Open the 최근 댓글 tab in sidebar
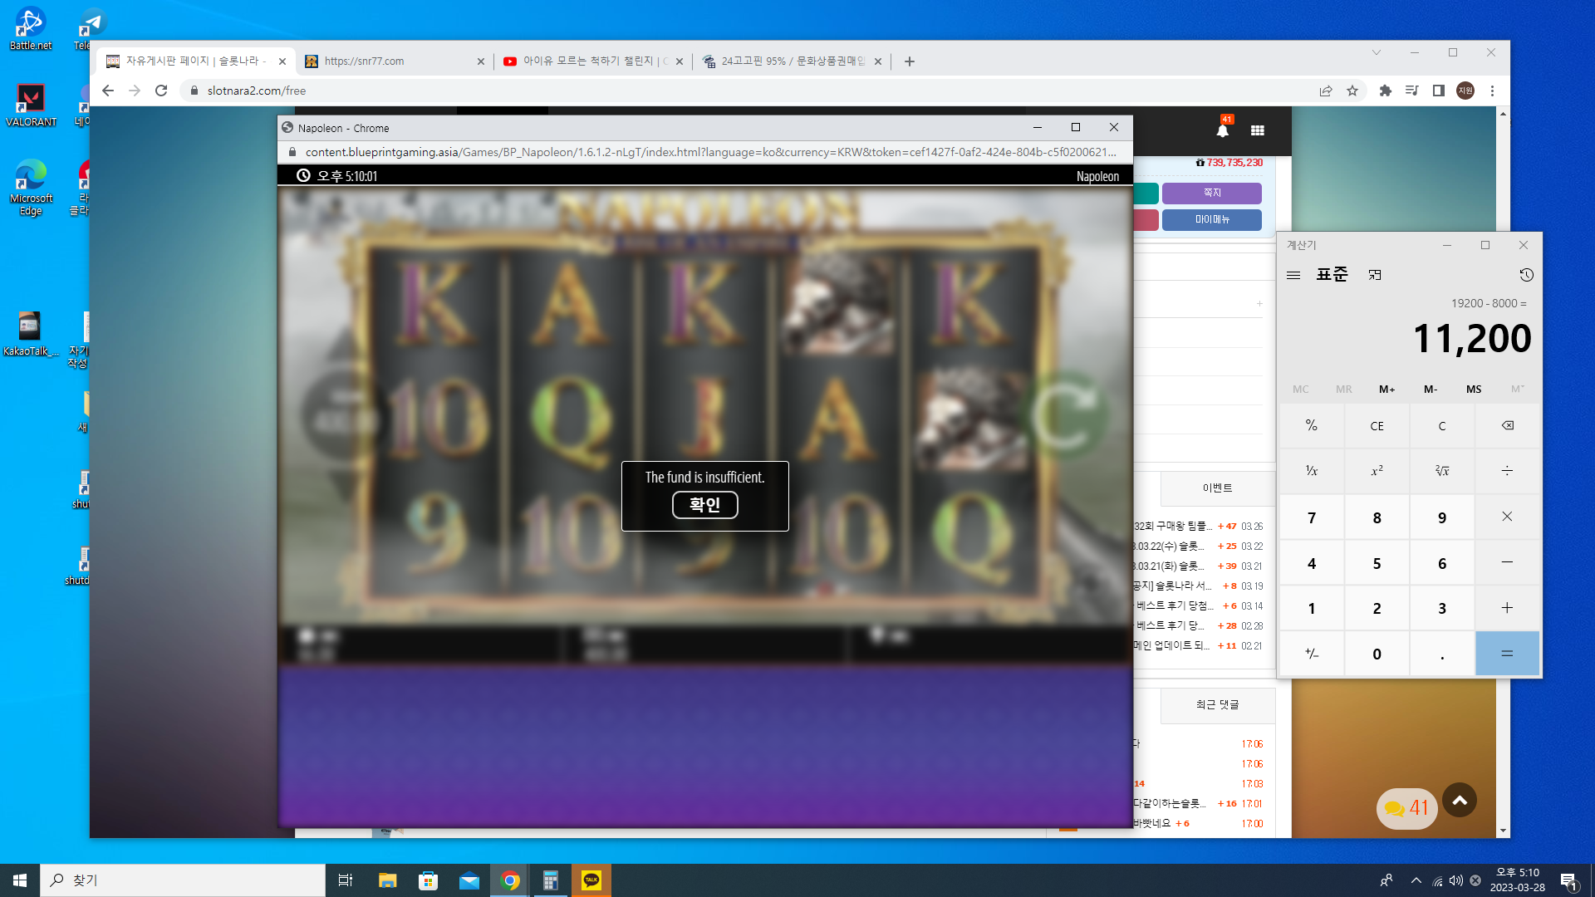The width and height of the screenshot is (1595, 897). (1217, 705)
